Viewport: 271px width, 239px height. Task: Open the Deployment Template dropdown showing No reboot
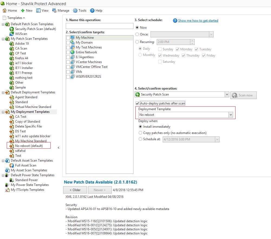tap(230, 115)
